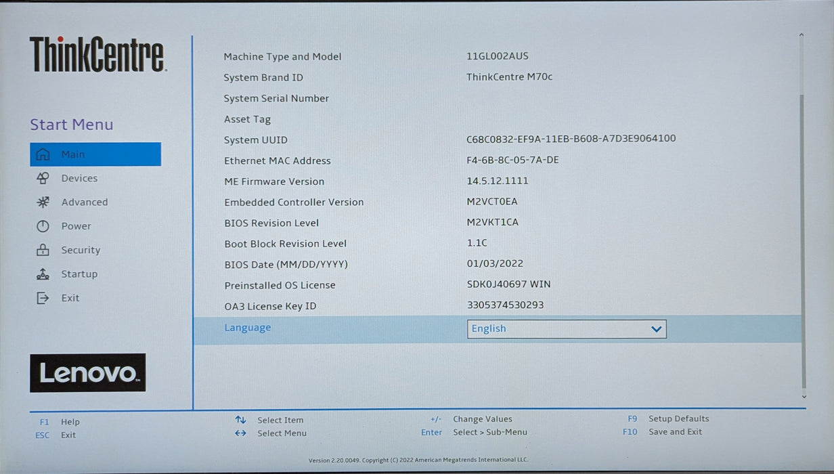
Task: Click the ESC Exit shortcut
Action: click(x=56, y=435)
